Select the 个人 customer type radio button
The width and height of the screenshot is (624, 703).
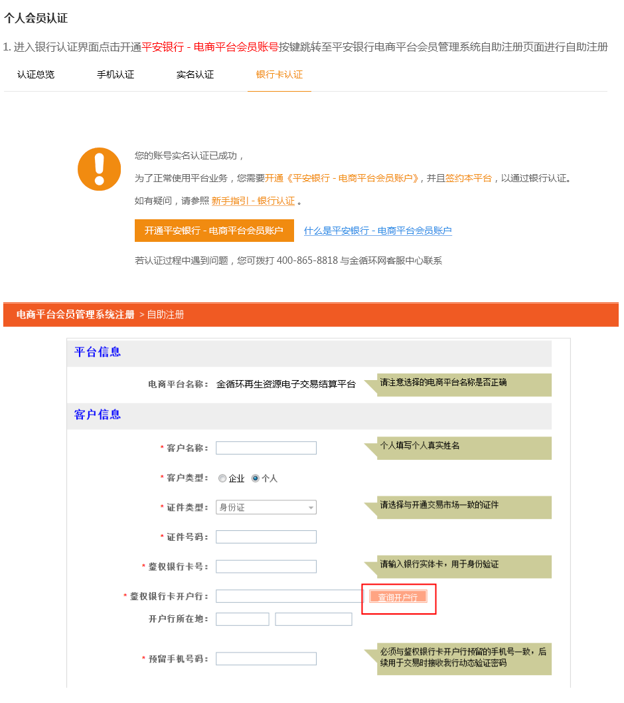[x=256, y=478]
